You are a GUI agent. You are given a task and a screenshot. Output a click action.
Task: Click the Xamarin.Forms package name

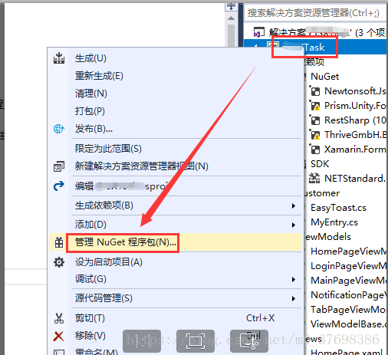[x=355, y=150]
